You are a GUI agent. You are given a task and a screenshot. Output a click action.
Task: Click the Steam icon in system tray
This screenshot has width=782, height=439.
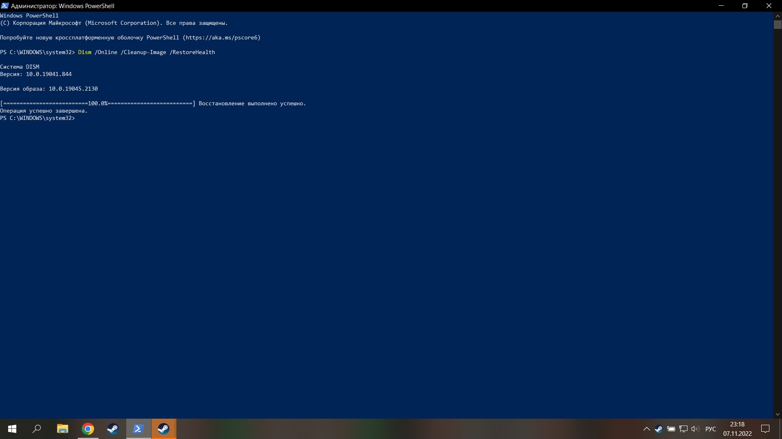tap(659, 429)
